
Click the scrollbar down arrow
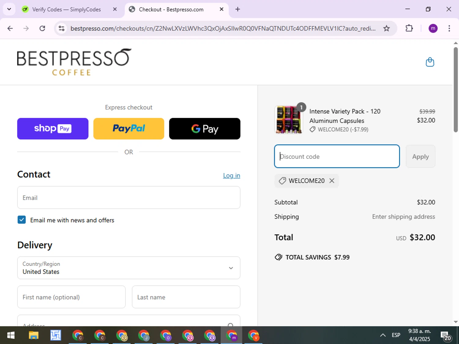tap(456, 322)
